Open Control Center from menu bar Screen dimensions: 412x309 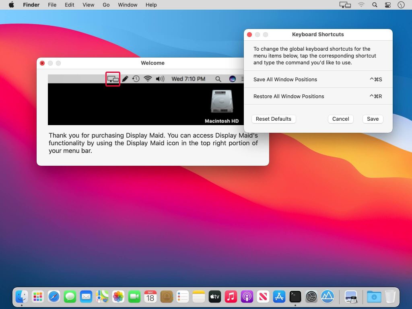388,5
